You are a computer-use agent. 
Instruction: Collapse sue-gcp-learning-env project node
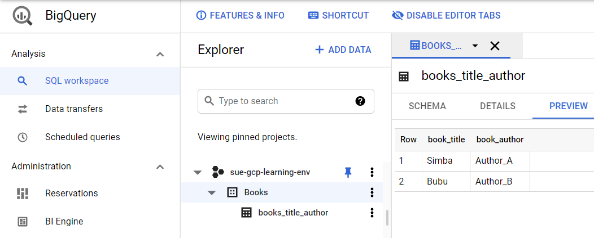[x=198, y=173]
